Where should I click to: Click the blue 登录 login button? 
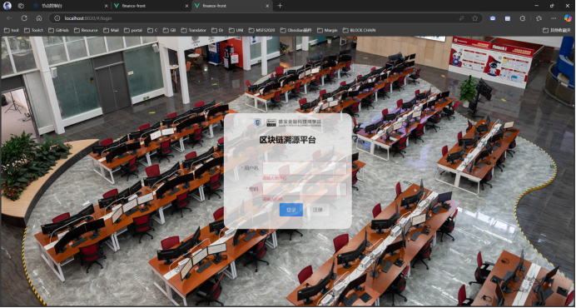[x=291, y=210]
